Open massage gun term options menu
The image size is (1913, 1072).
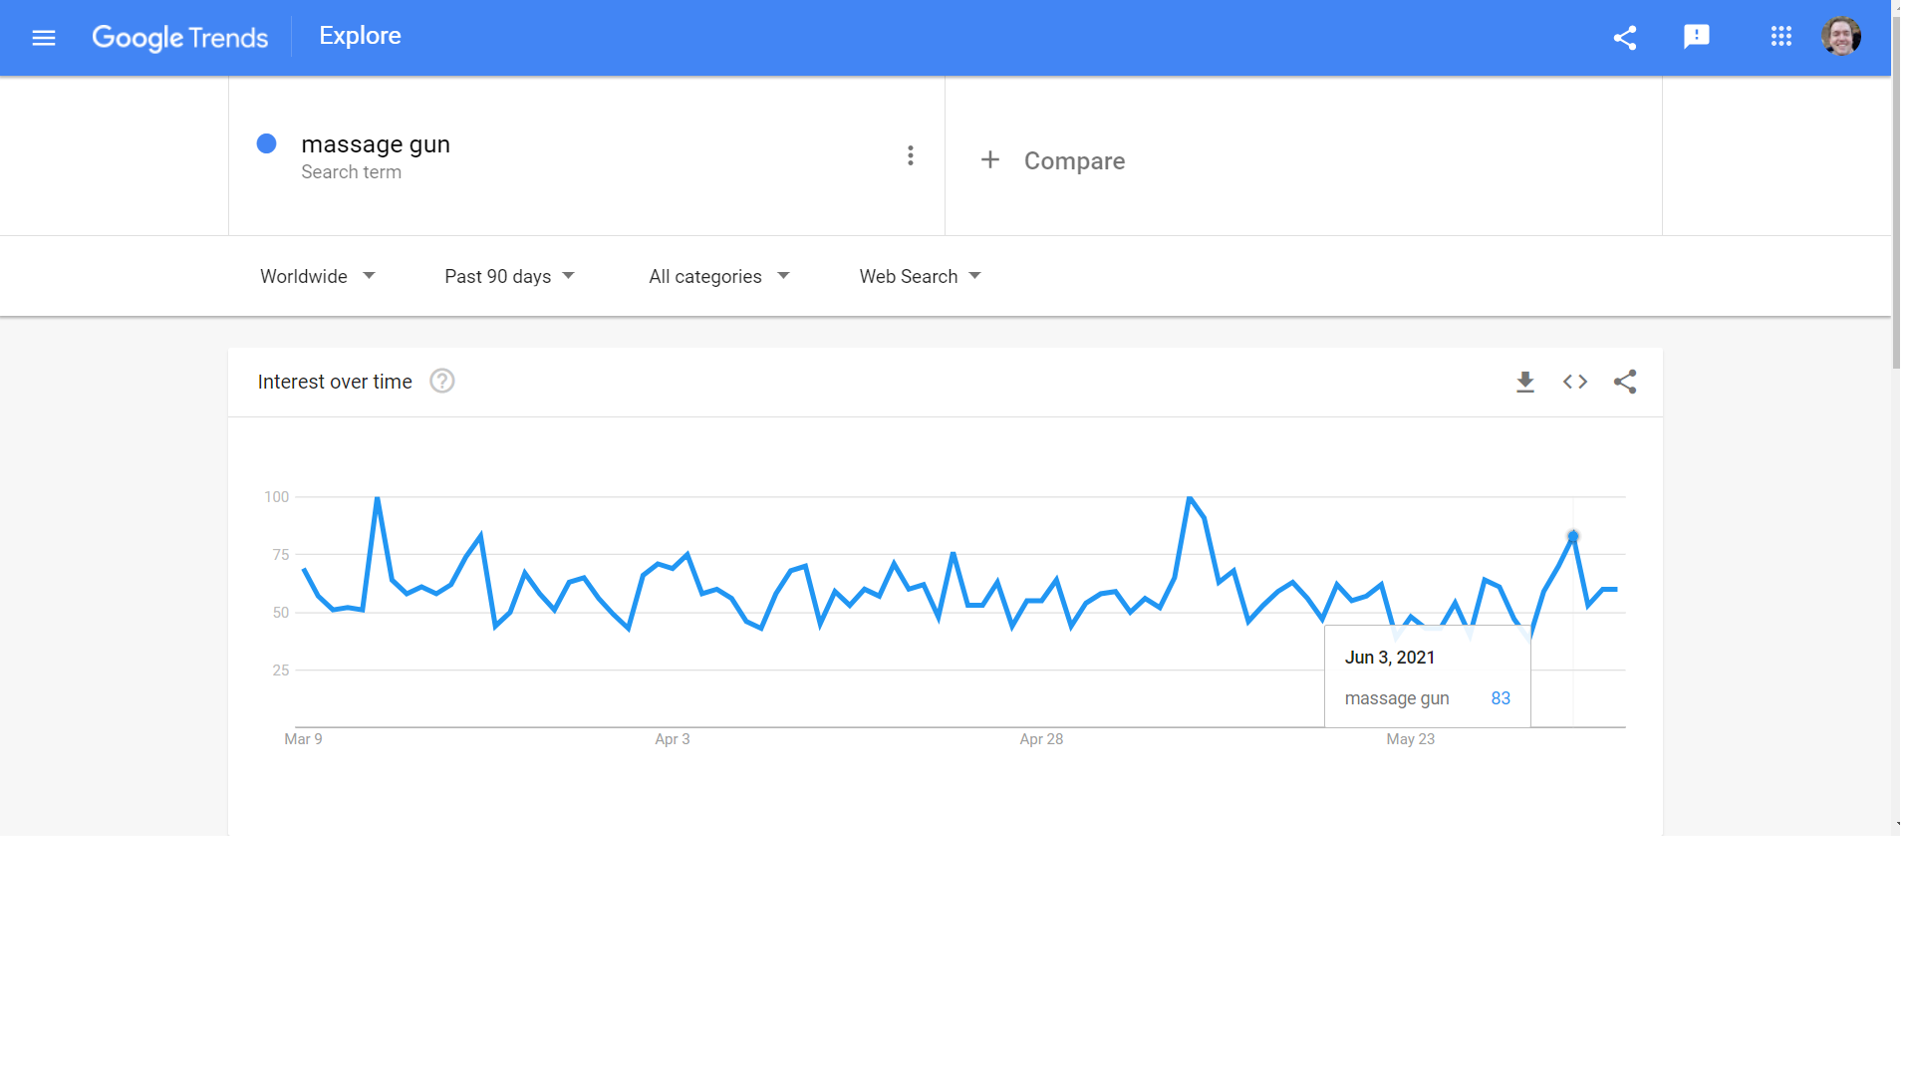(911, 155)
